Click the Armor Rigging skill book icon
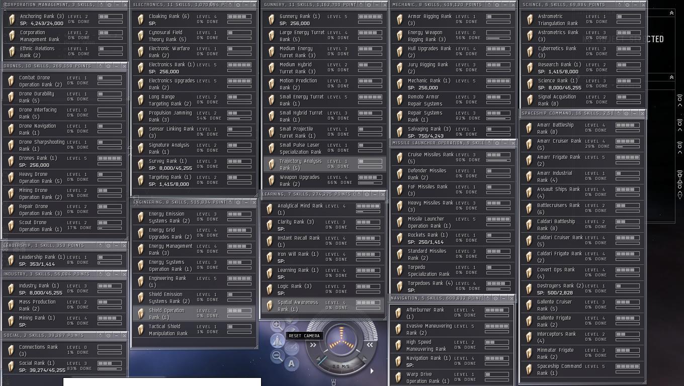The image size is (684, 386). pyautogui.click(x=399, y=20)
